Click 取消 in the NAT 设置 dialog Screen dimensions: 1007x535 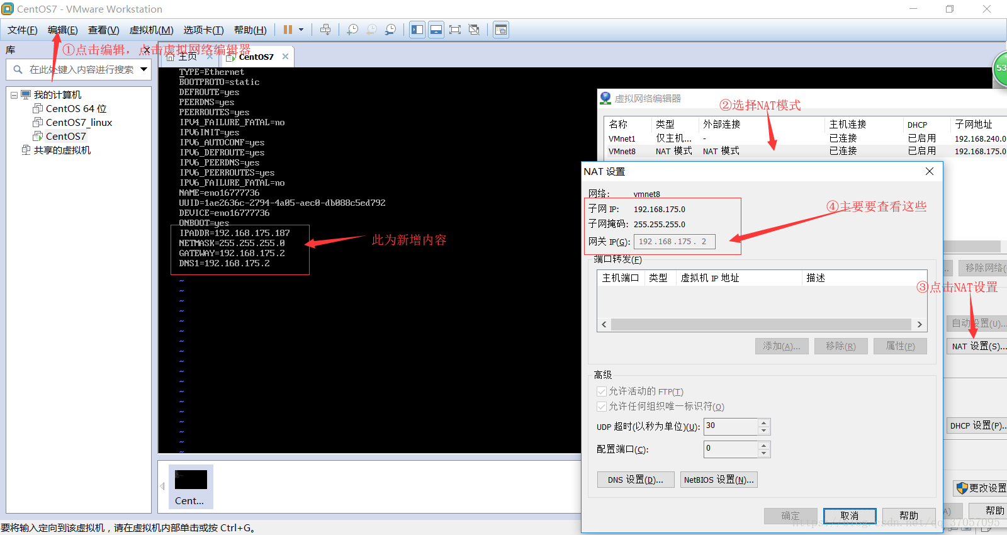(850, 516)
